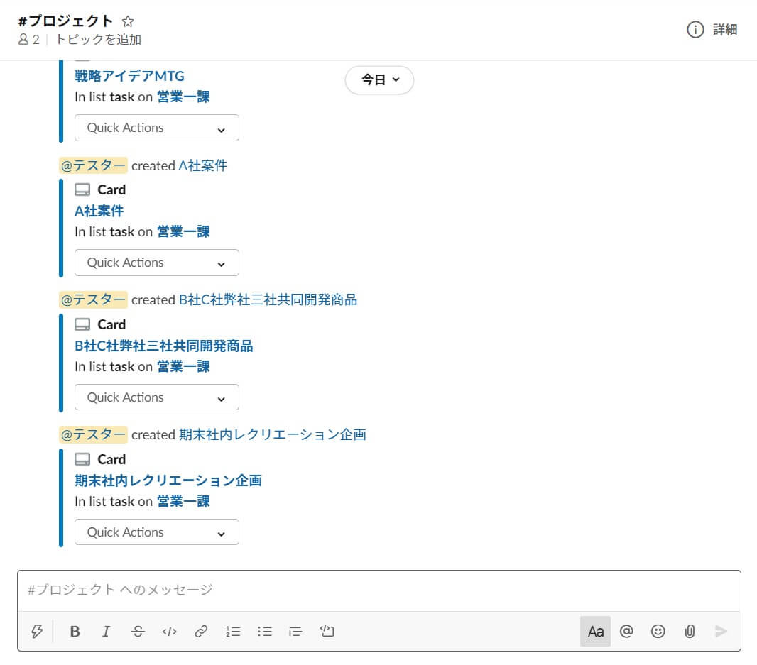Mention someone with the @ button
This screenshot has width=757, height=665.
click(626, 631)
